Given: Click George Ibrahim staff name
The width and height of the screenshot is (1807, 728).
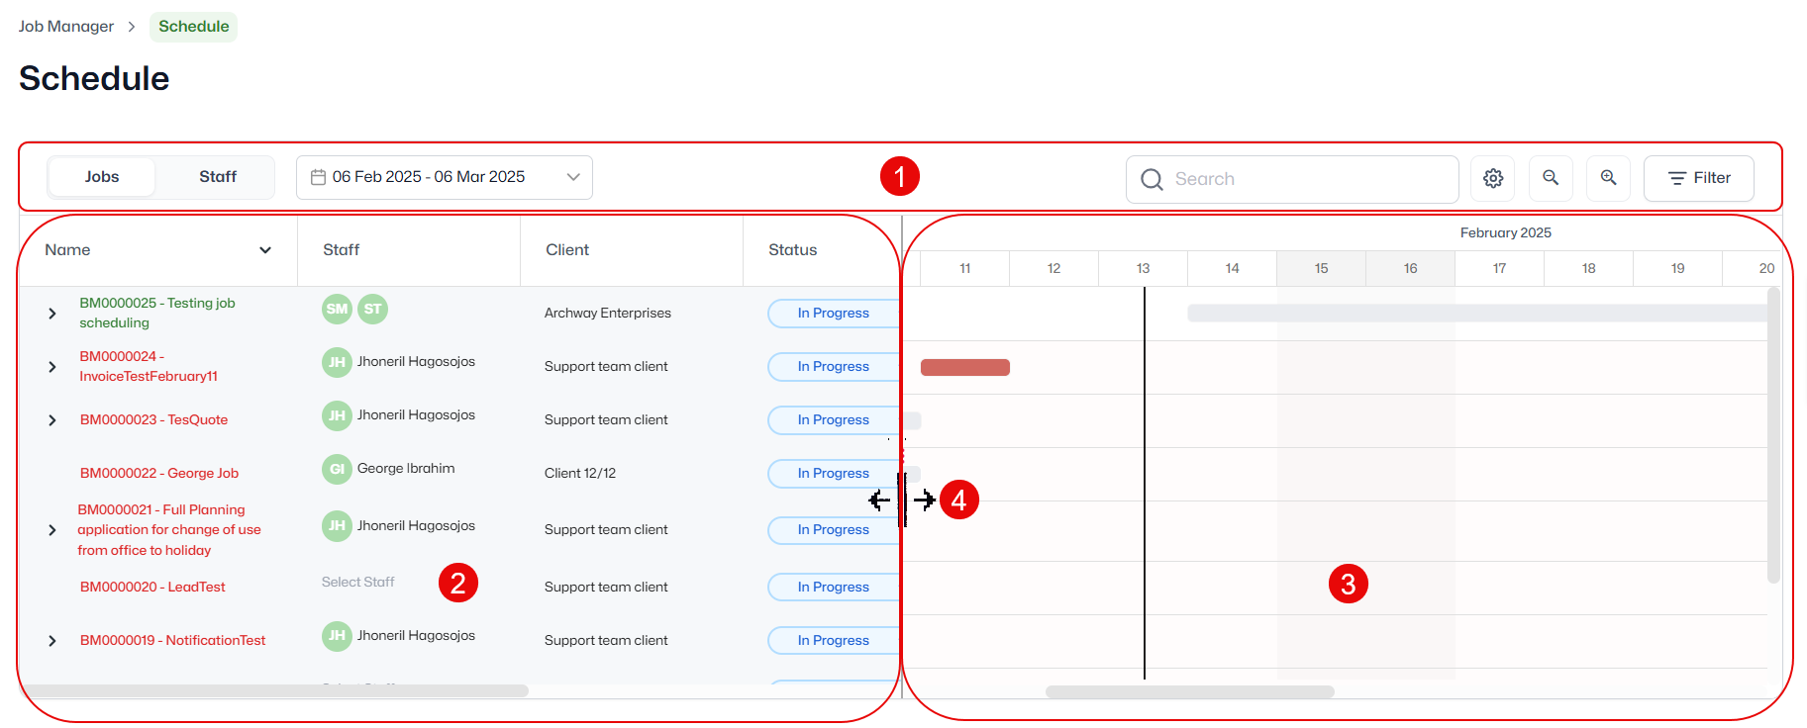Looking at the screenshot, I should 406,469.
